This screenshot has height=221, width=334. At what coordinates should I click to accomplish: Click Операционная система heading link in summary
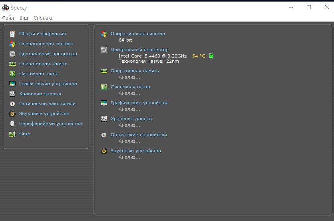tap(137, 34)
